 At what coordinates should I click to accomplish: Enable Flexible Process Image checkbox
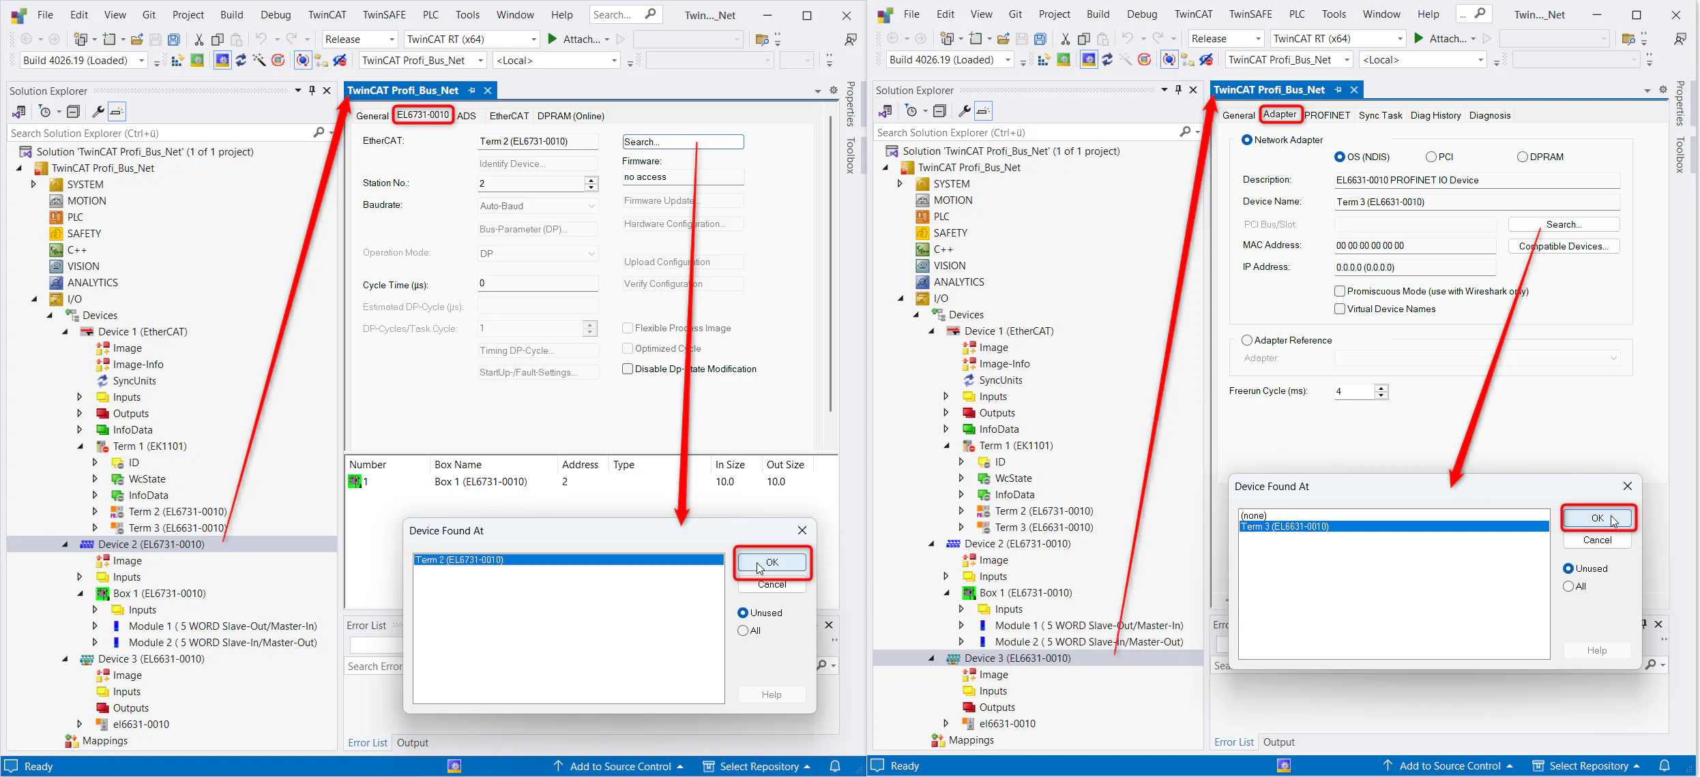[628, 328]
